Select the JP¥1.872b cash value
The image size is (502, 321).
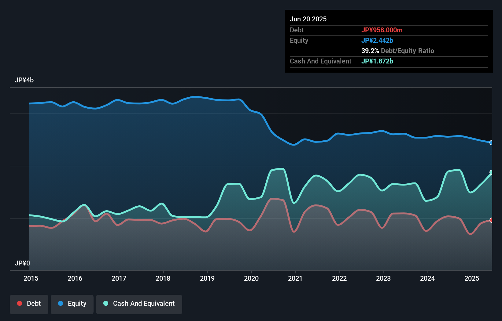(377, 61)
